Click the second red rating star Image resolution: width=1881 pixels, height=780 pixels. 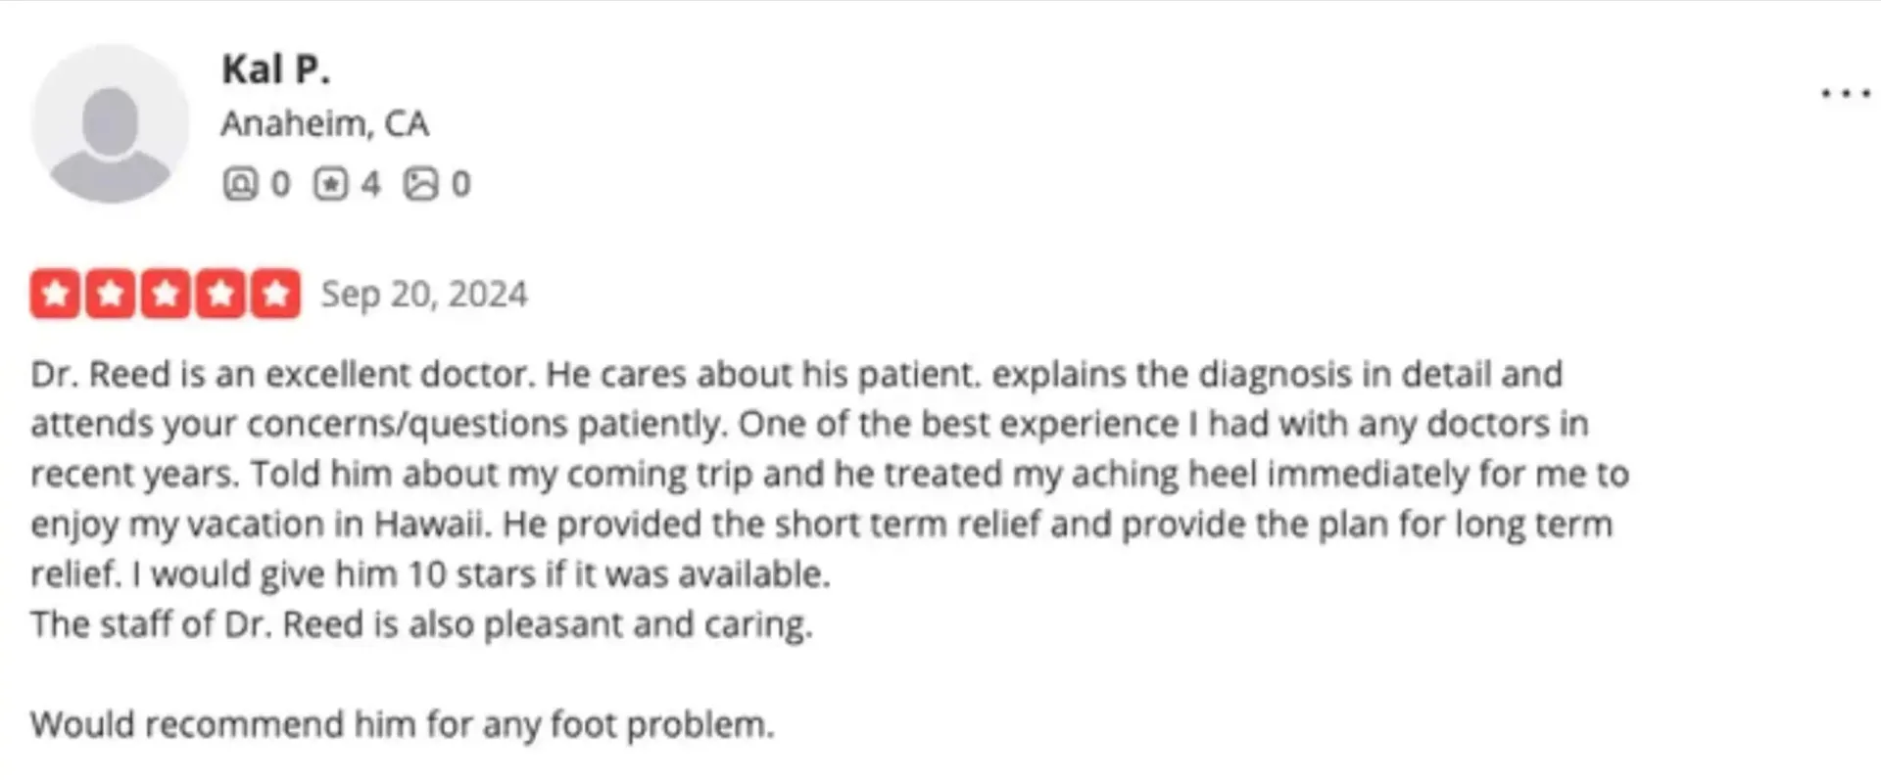click(x=110, y=294)
